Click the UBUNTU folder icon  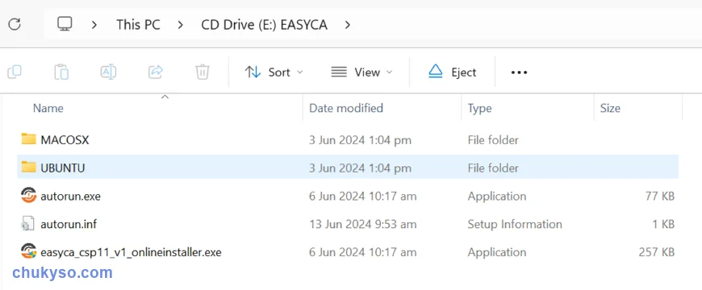[29, 167]
